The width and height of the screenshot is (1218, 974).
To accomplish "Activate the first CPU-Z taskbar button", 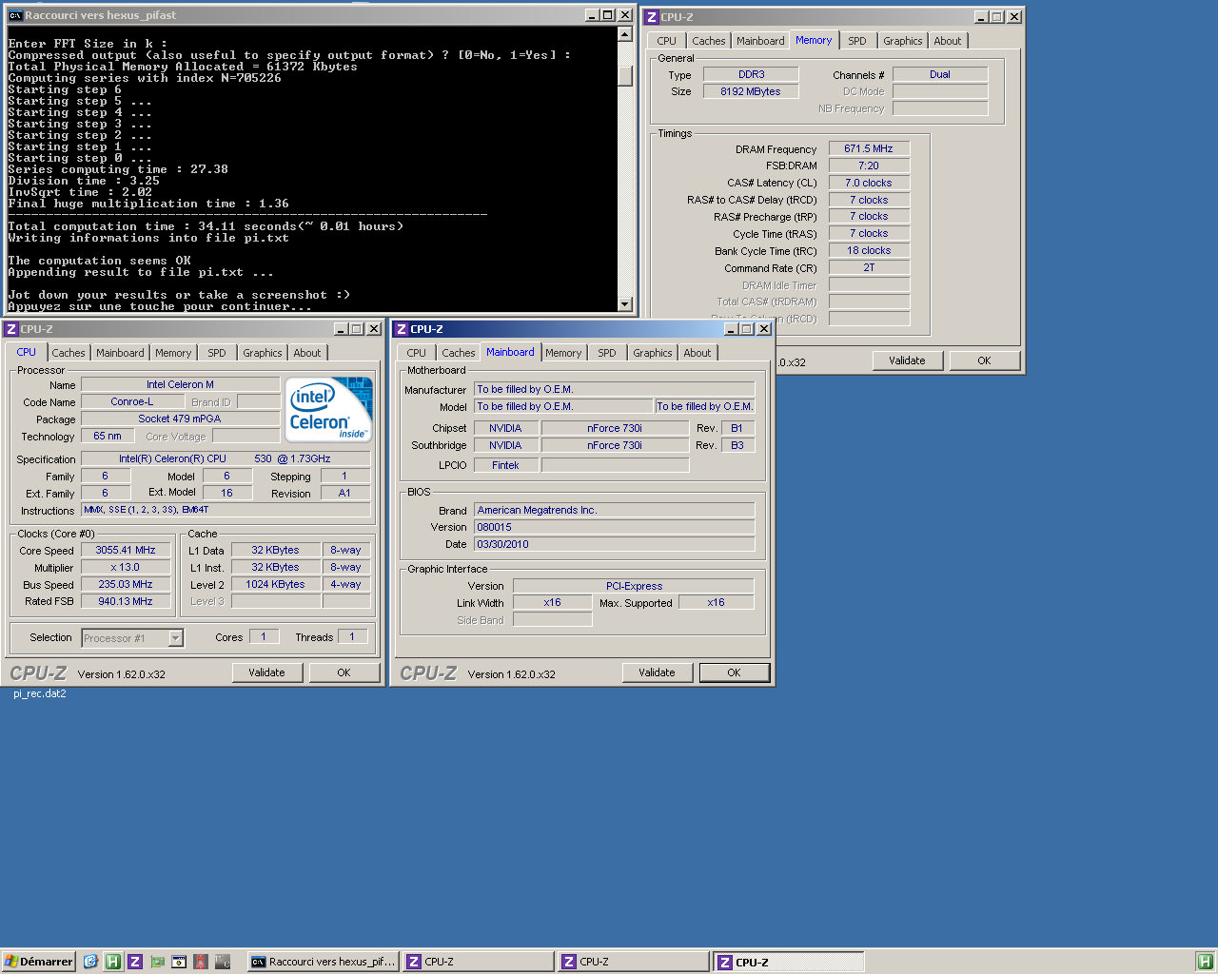I will 478,962.
